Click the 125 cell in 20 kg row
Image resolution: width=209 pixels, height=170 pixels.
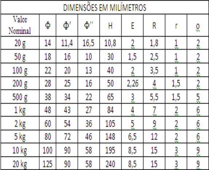pos(48,164)
